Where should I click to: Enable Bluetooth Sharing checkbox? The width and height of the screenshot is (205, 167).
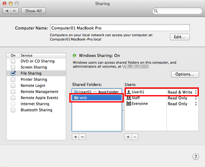click(13, 110)
